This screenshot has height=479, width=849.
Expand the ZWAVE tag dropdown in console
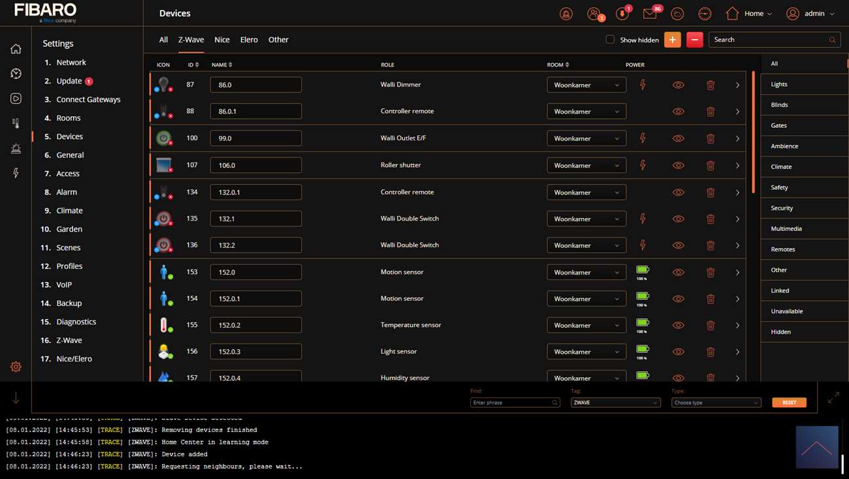(x=615, y=403)
